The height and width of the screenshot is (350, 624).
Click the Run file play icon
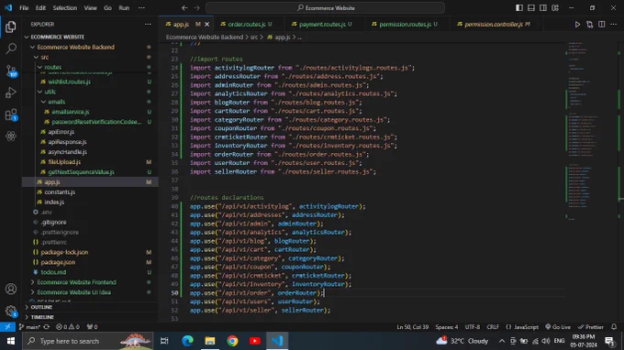point(577,24)
